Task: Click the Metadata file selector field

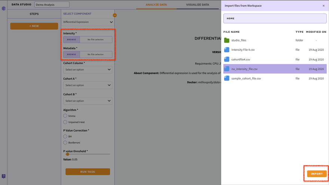Action: click(96, 54)
